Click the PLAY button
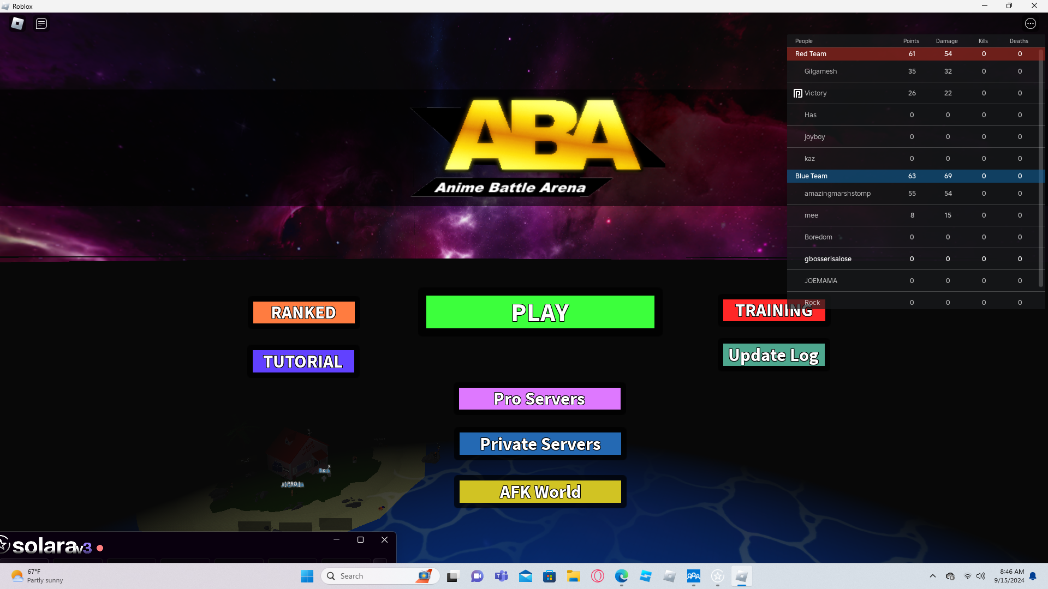This screenshot has height=589, width=1048. click(x=540, y=312)
